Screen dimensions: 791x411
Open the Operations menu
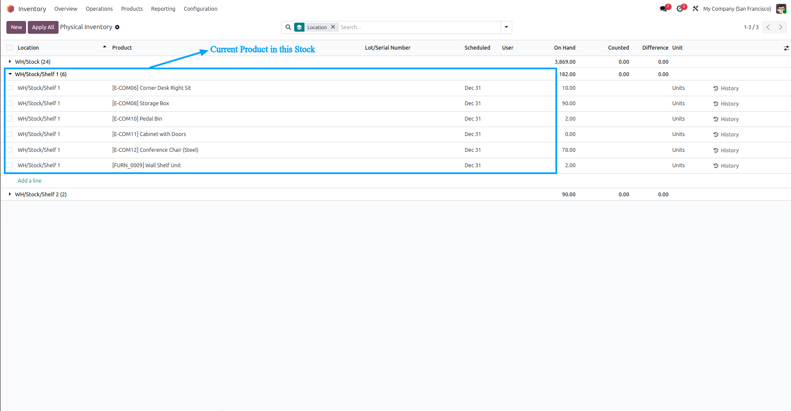[x=99, y=9]
